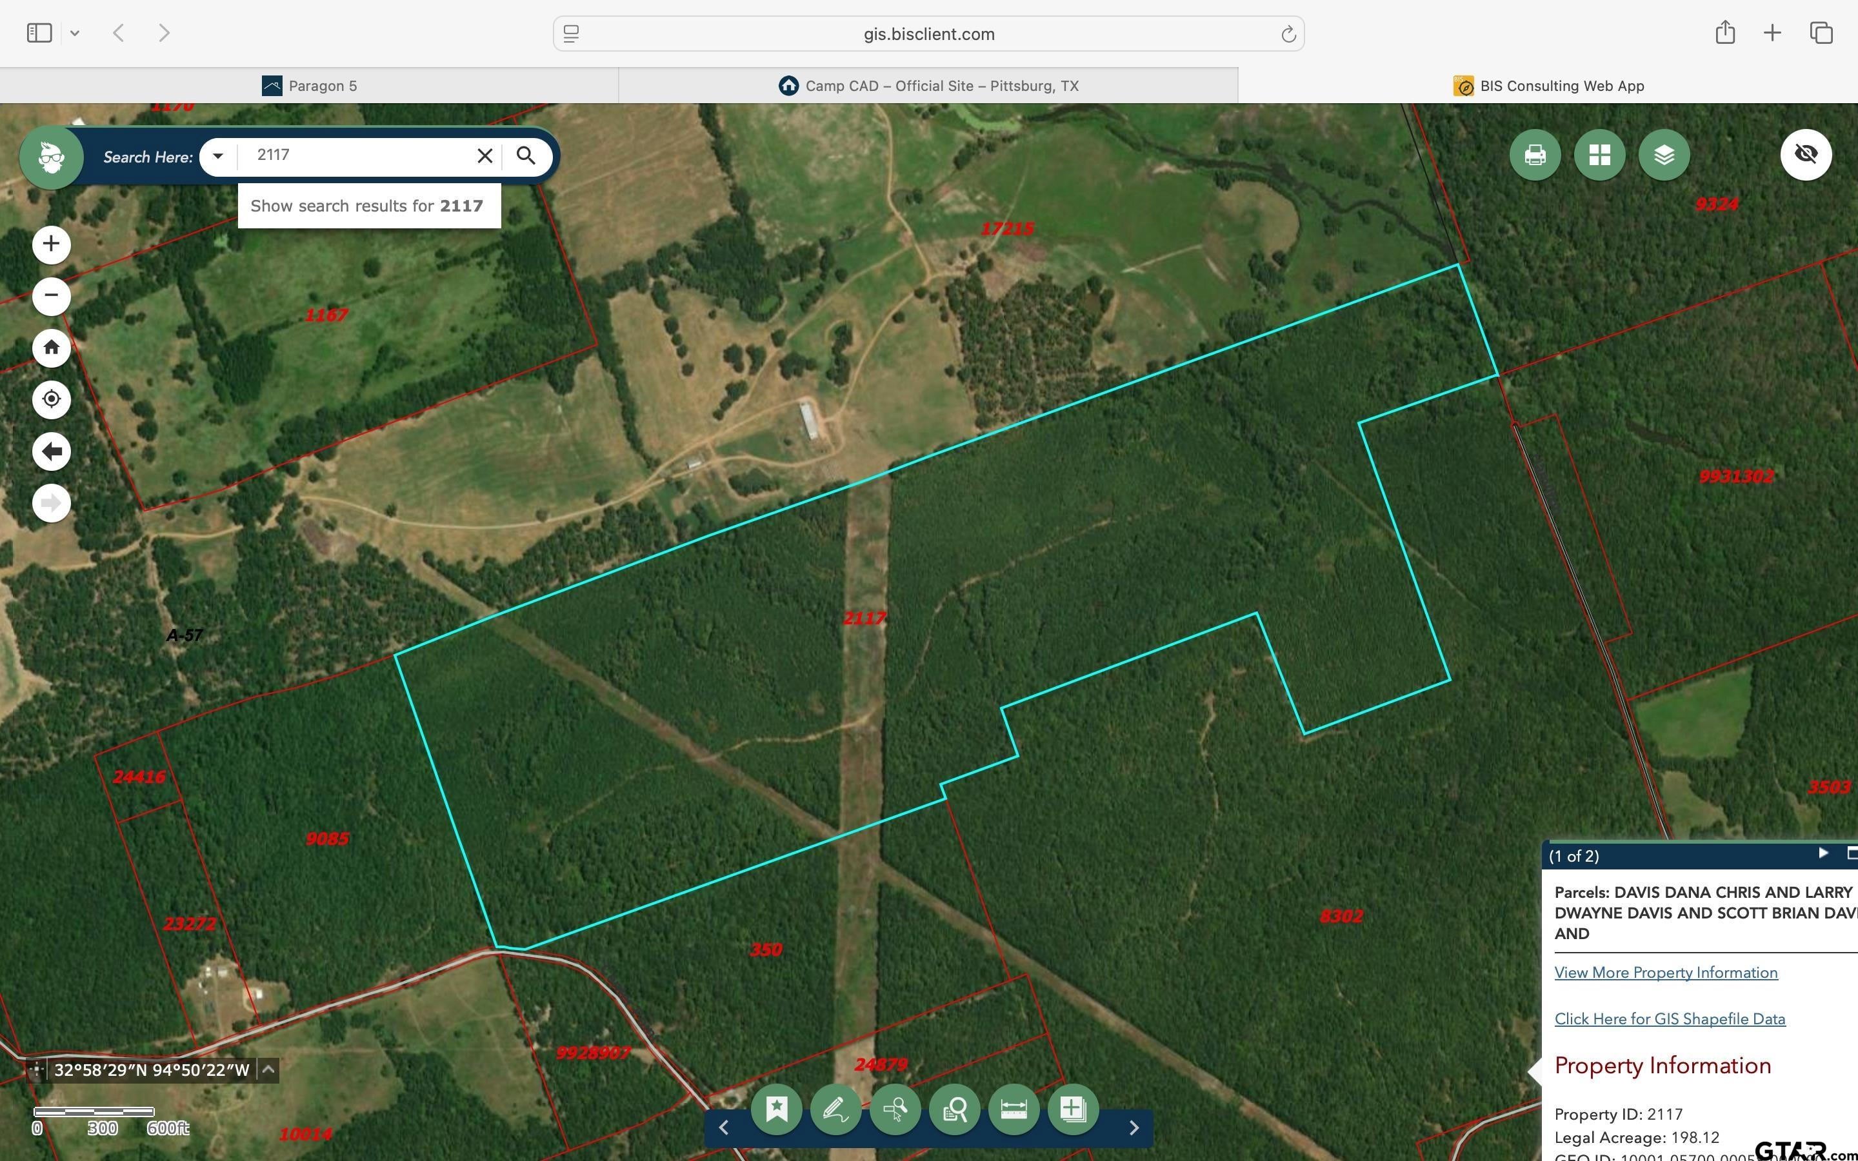Click parcel label 9324 on map
Image resolution: width=1858 pixels, height=1161 pixels.
pos(1717,204)
